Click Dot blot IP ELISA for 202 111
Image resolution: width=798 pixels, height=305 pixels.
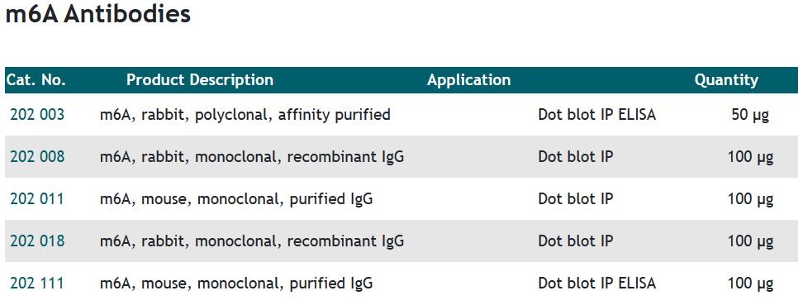(x=597, y=284)
